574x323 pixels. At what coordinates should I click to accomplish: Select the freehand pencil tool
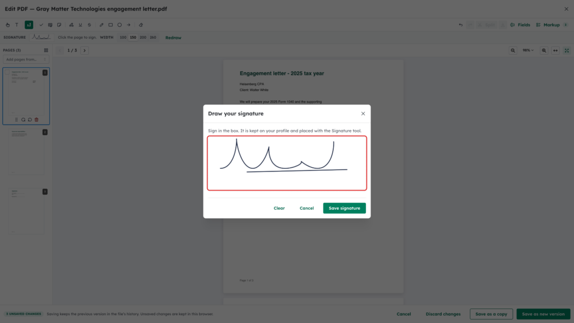pos(101,25)
